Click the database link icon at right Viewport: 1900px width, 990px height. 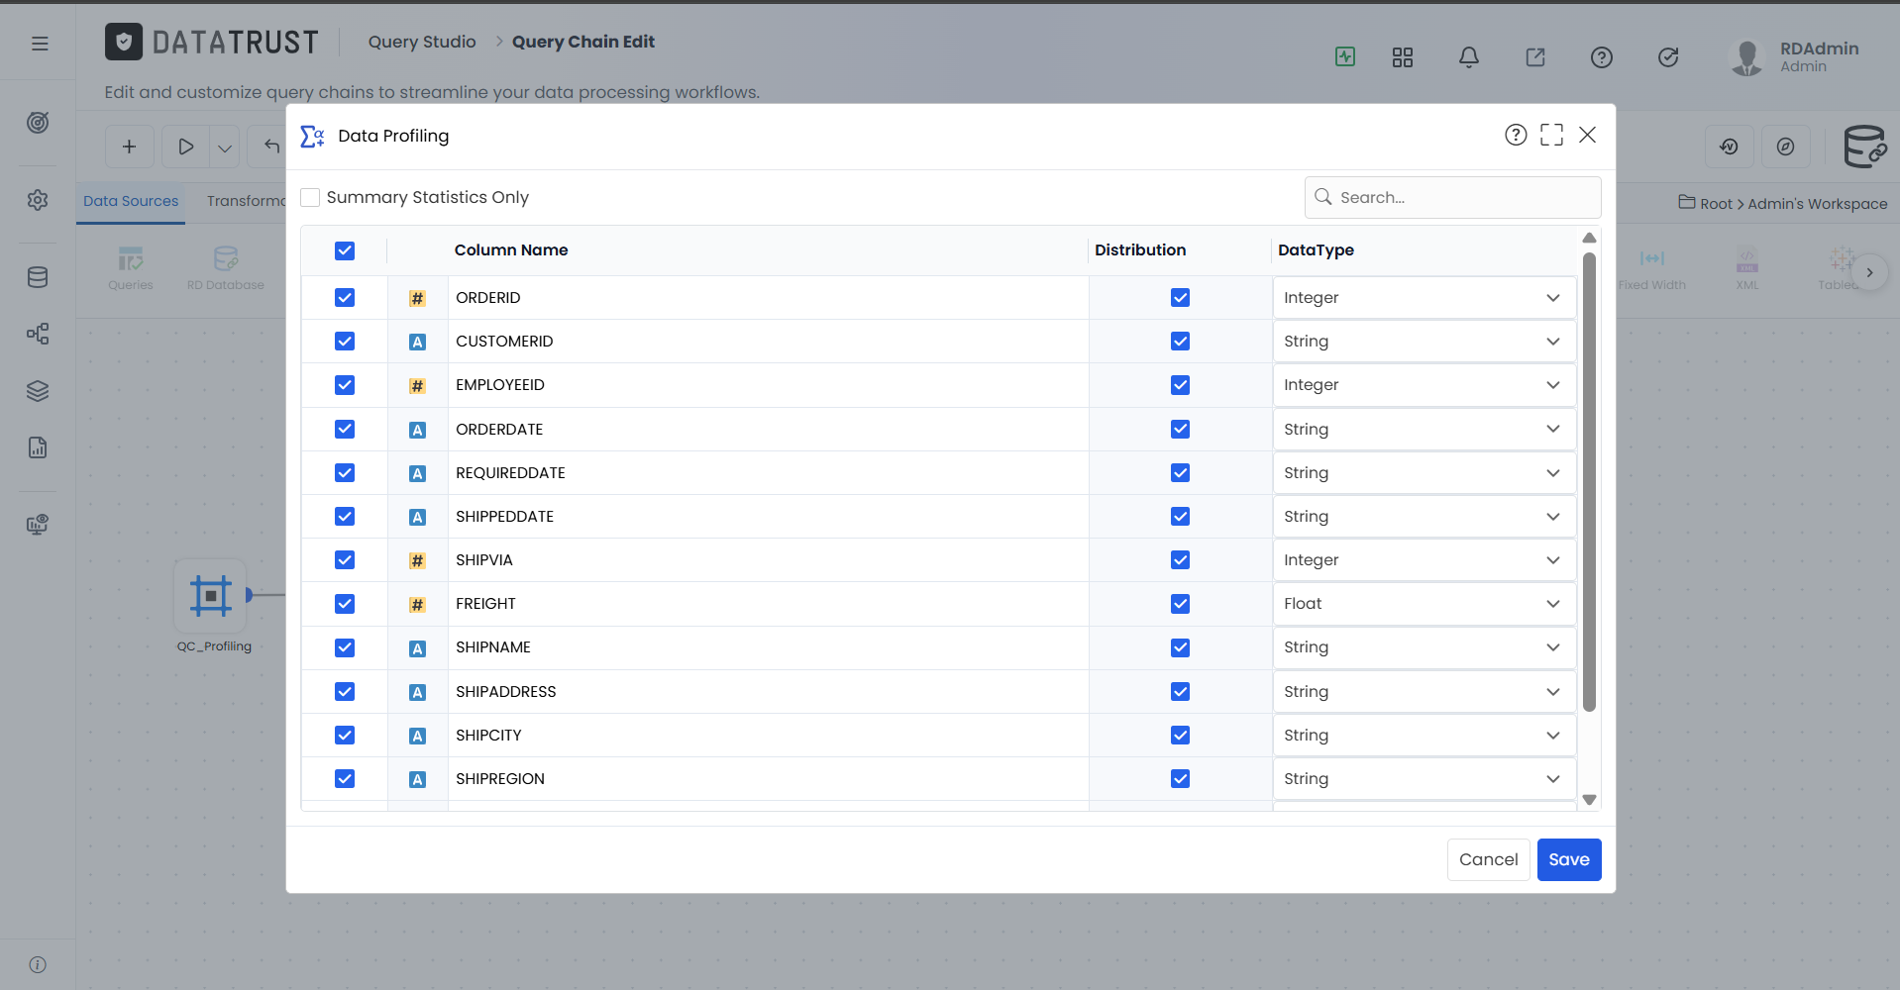[1864, 147]
